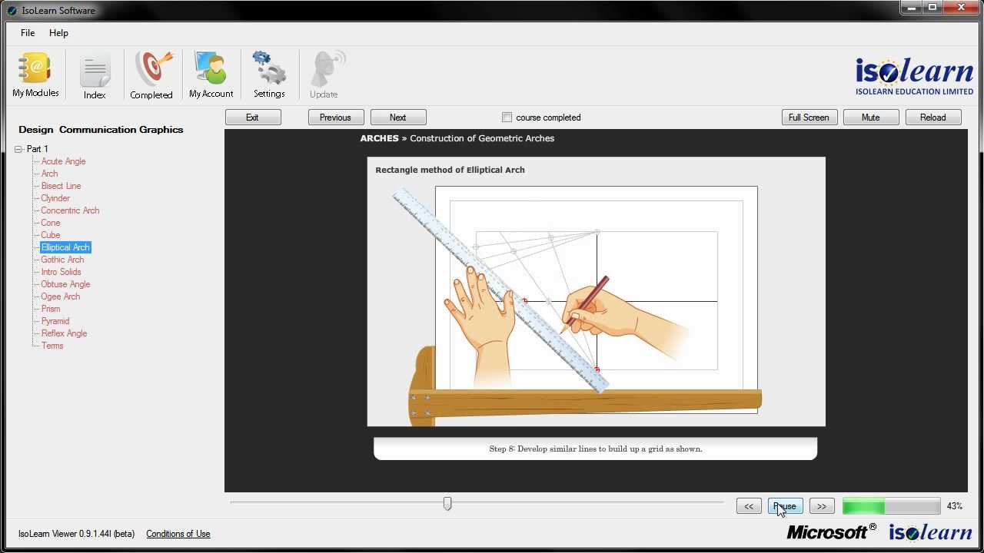Collapse the Part 1 tree node
The width and height of the screenshot is (984, 553).
pos(18,149)
